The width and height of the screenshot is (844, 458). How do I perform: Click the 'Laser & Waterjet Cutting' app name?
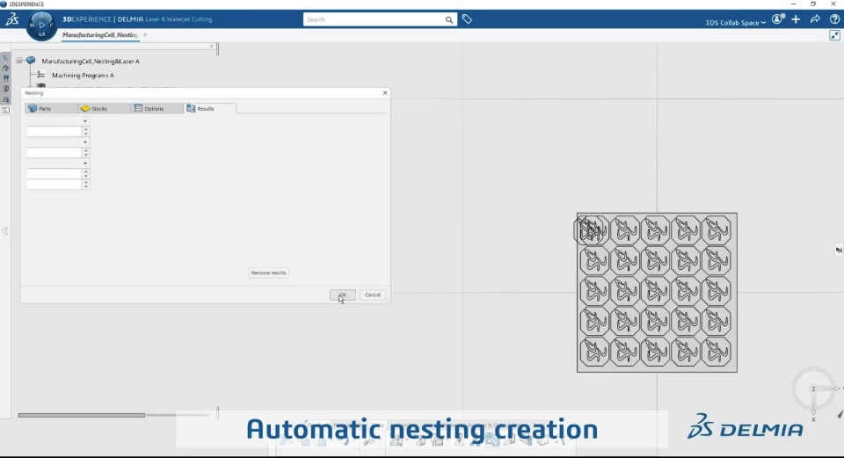click(178, 19)
